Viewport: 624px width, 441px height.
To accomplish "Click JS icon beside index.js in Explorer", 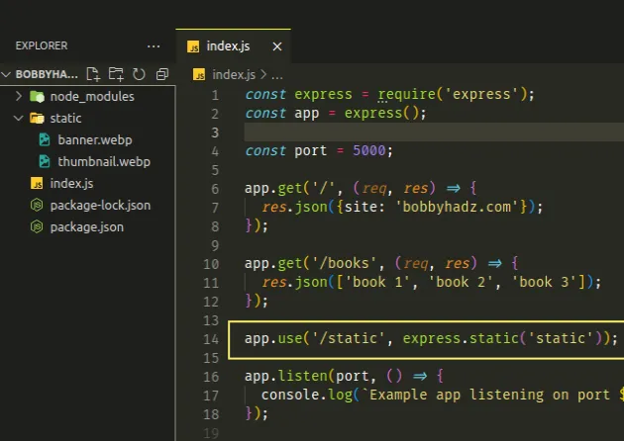I will pyautogui.click(x=37, y=184).
